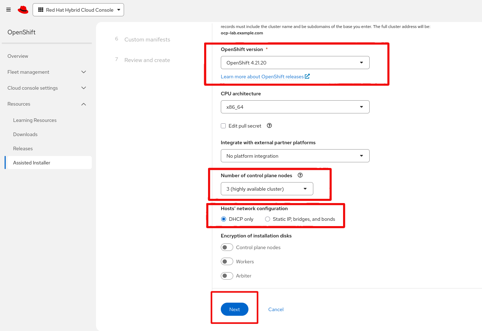
Task: Click the external link icon after OpenShift releases
Action: (307, 76)
